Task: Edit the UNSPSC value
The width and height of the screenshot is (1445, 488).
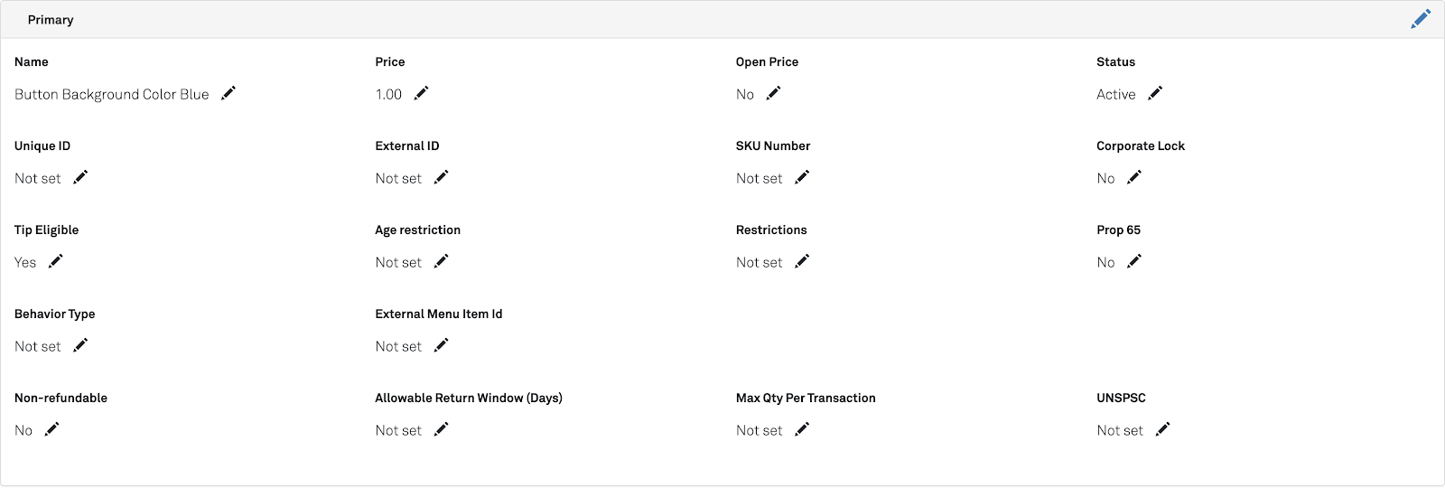Action: [1162, 429]
